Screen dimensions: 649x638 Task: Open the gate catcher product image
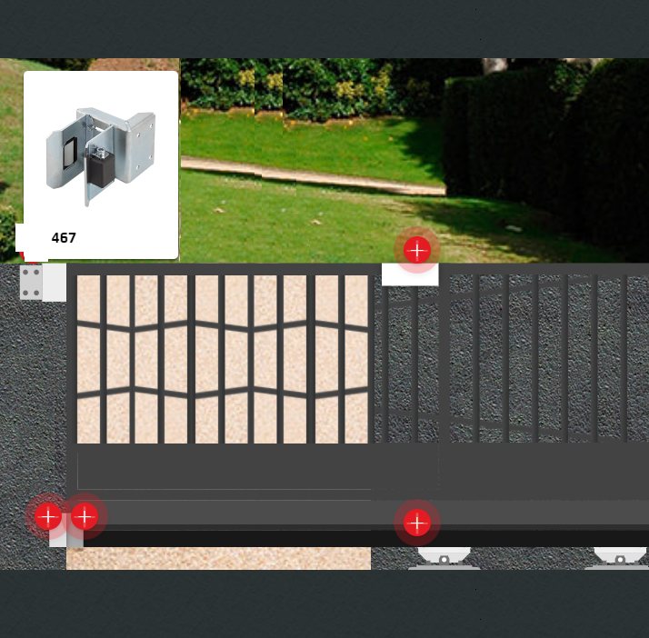tap(100, 155)
